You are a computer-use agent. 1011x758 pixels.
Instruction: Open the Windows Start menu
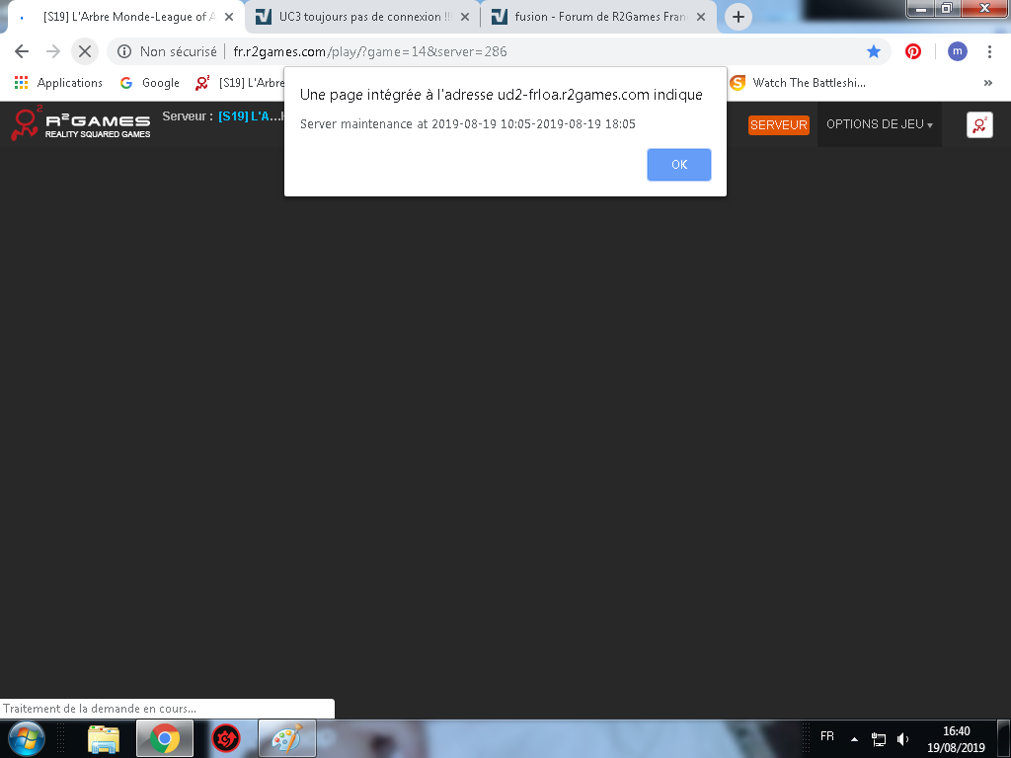(26, 738)
